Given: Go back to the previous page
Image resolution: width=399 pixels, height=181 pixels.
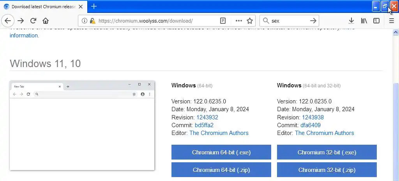Looking at the screenshot, I should point(8,21).
